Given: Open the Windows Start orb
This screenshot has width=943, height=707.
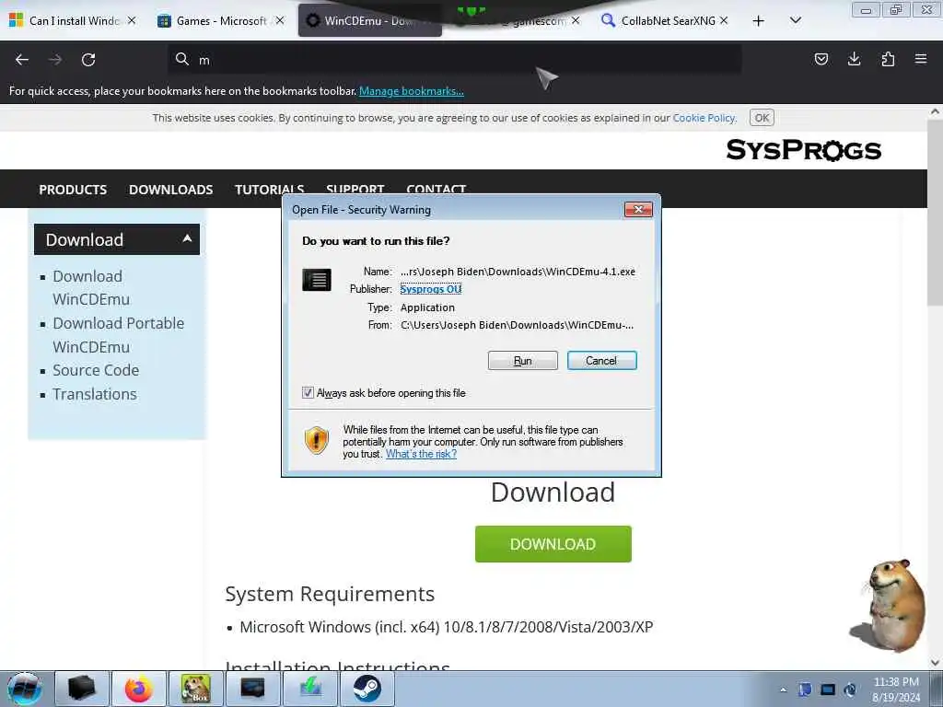Looking at the screenshot, I should click(x=25, y=689).
